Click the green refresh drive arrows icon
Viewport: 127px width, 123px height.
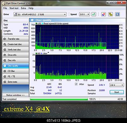coord(94,14)
